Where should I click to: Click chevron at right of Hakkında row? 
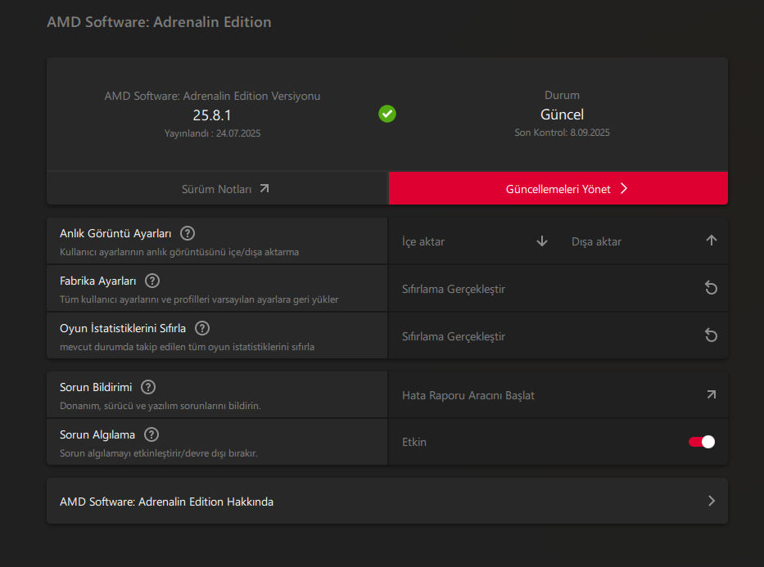[x=712, y=501]
